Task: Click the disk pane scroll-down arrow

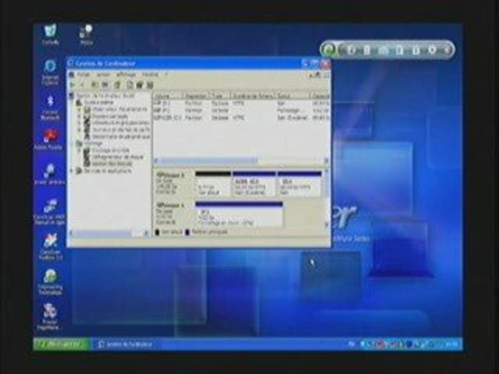Action: (x=326, y=224)
